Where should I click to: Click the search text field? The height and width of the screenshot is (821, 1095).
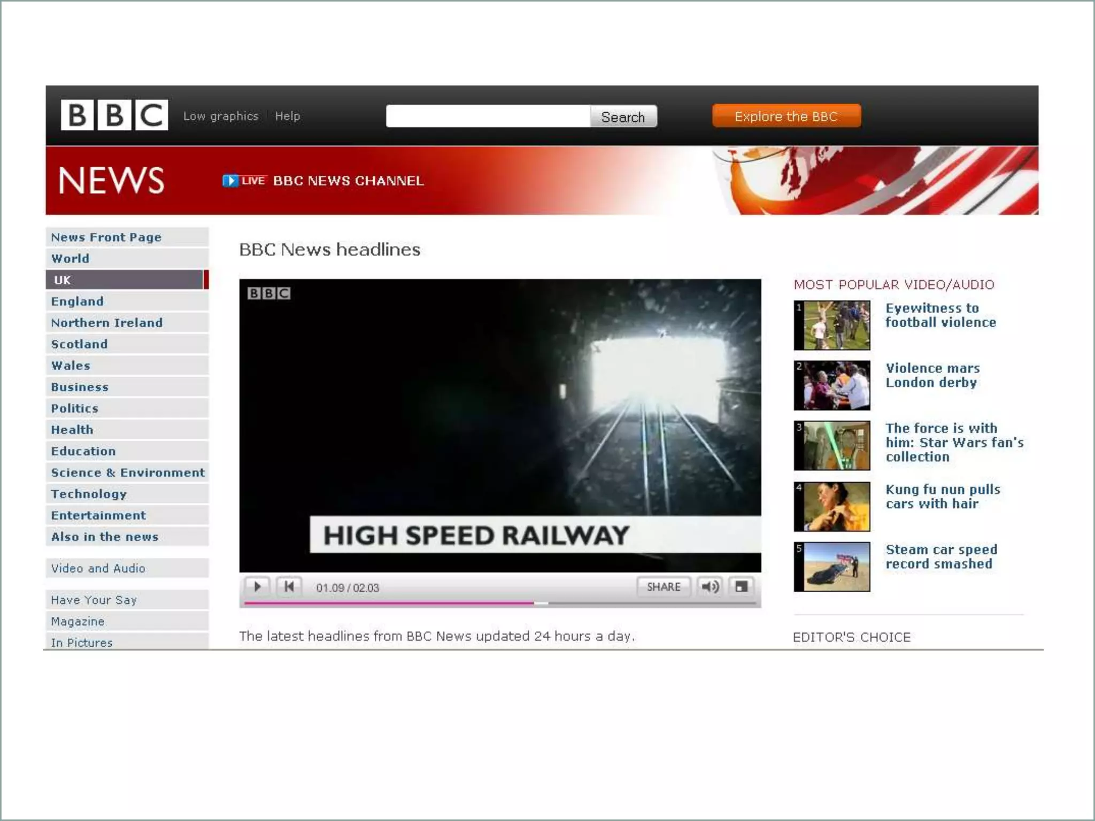coord(488,117)
